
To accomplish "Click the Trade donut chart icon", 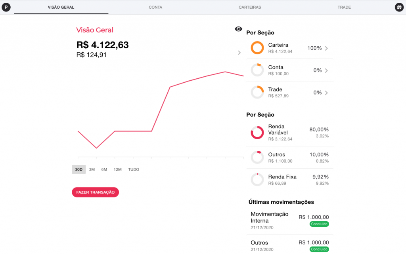I will 257,93.
